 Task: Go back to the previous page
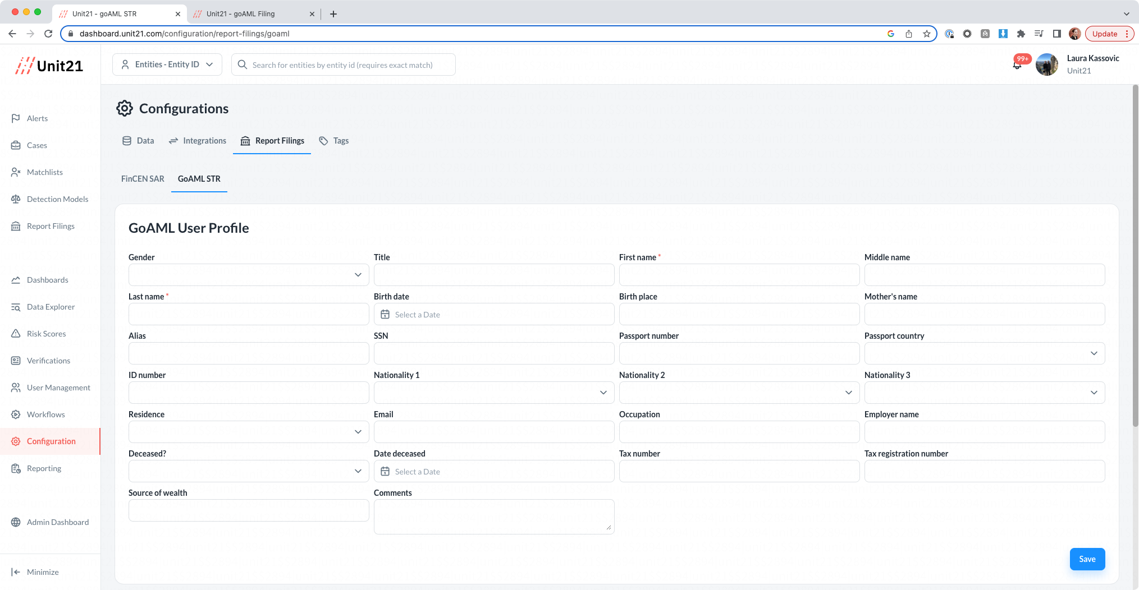pyautogui.click(x=12, y=34)
